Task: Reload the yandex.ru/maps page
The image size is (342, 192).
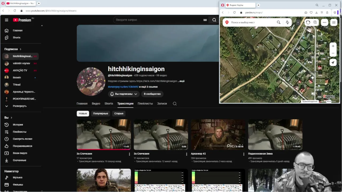Action: 234,13
